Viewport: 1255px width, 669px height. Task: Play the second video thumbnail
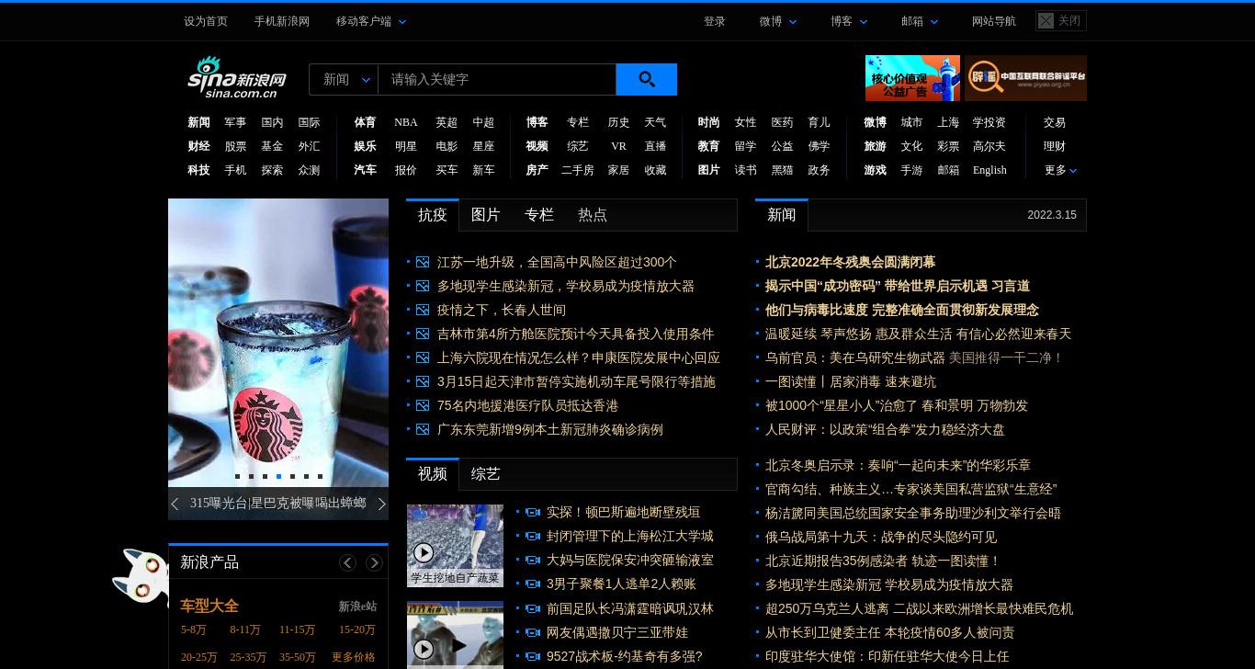[455, 635]
